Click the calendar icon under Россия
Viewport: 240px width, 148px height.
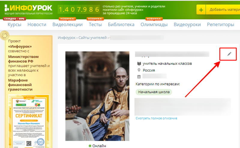pyautogui.click(x=139, y=77)
